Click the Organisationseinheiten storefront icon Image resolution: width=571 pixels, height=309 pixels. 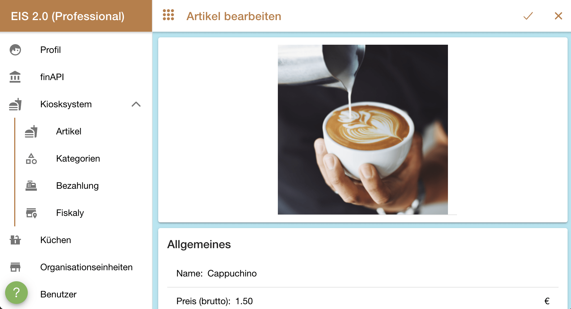pos(15,267)
